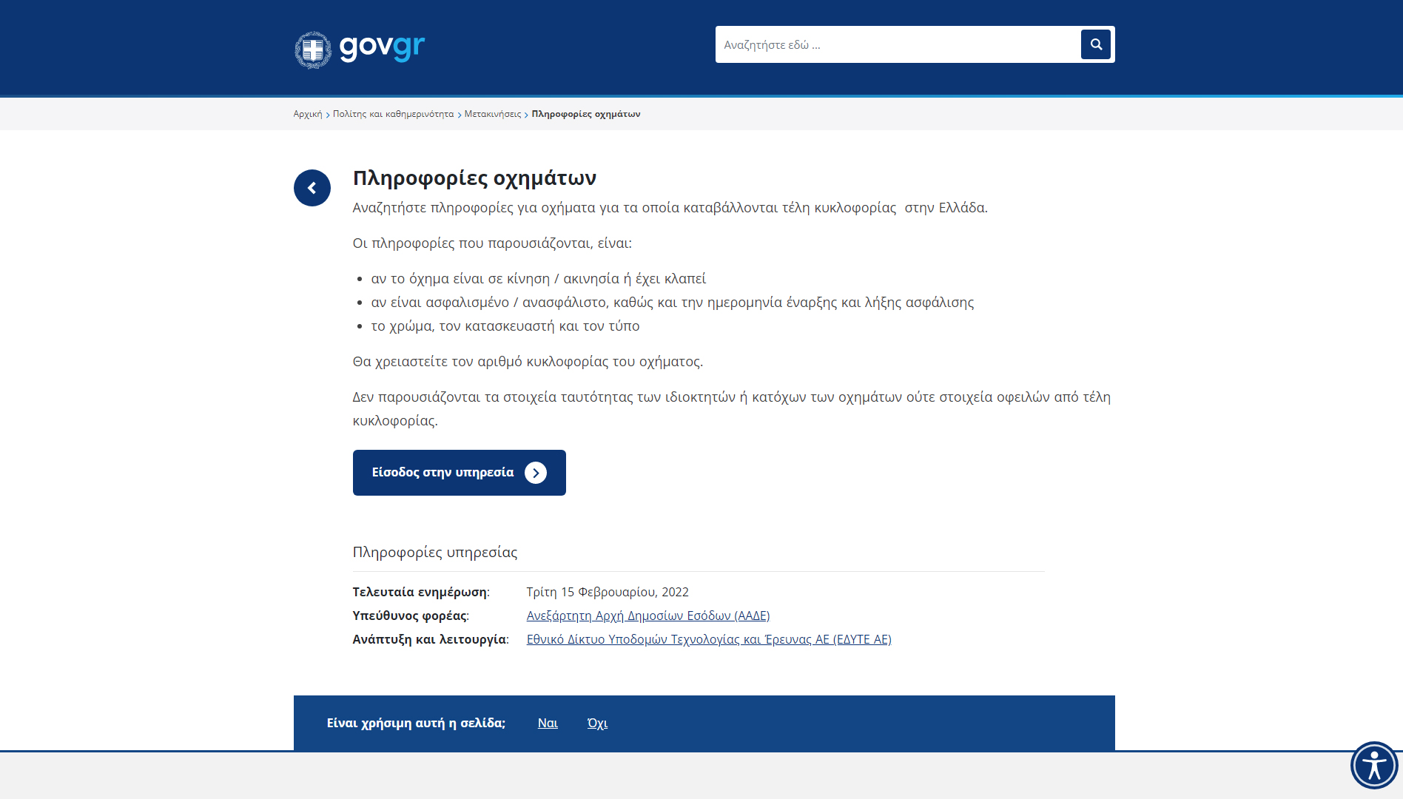Click the sentence 'Οι πληροφορίες που παρουσιάζονται, είναι:'
The height and width of the screenshot is (799, 1403).
(x=492, y=243)
